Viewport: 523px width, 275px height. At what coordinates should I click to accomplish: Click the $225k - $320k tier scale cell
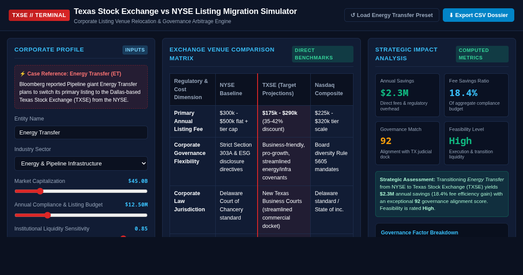point(332,121)
